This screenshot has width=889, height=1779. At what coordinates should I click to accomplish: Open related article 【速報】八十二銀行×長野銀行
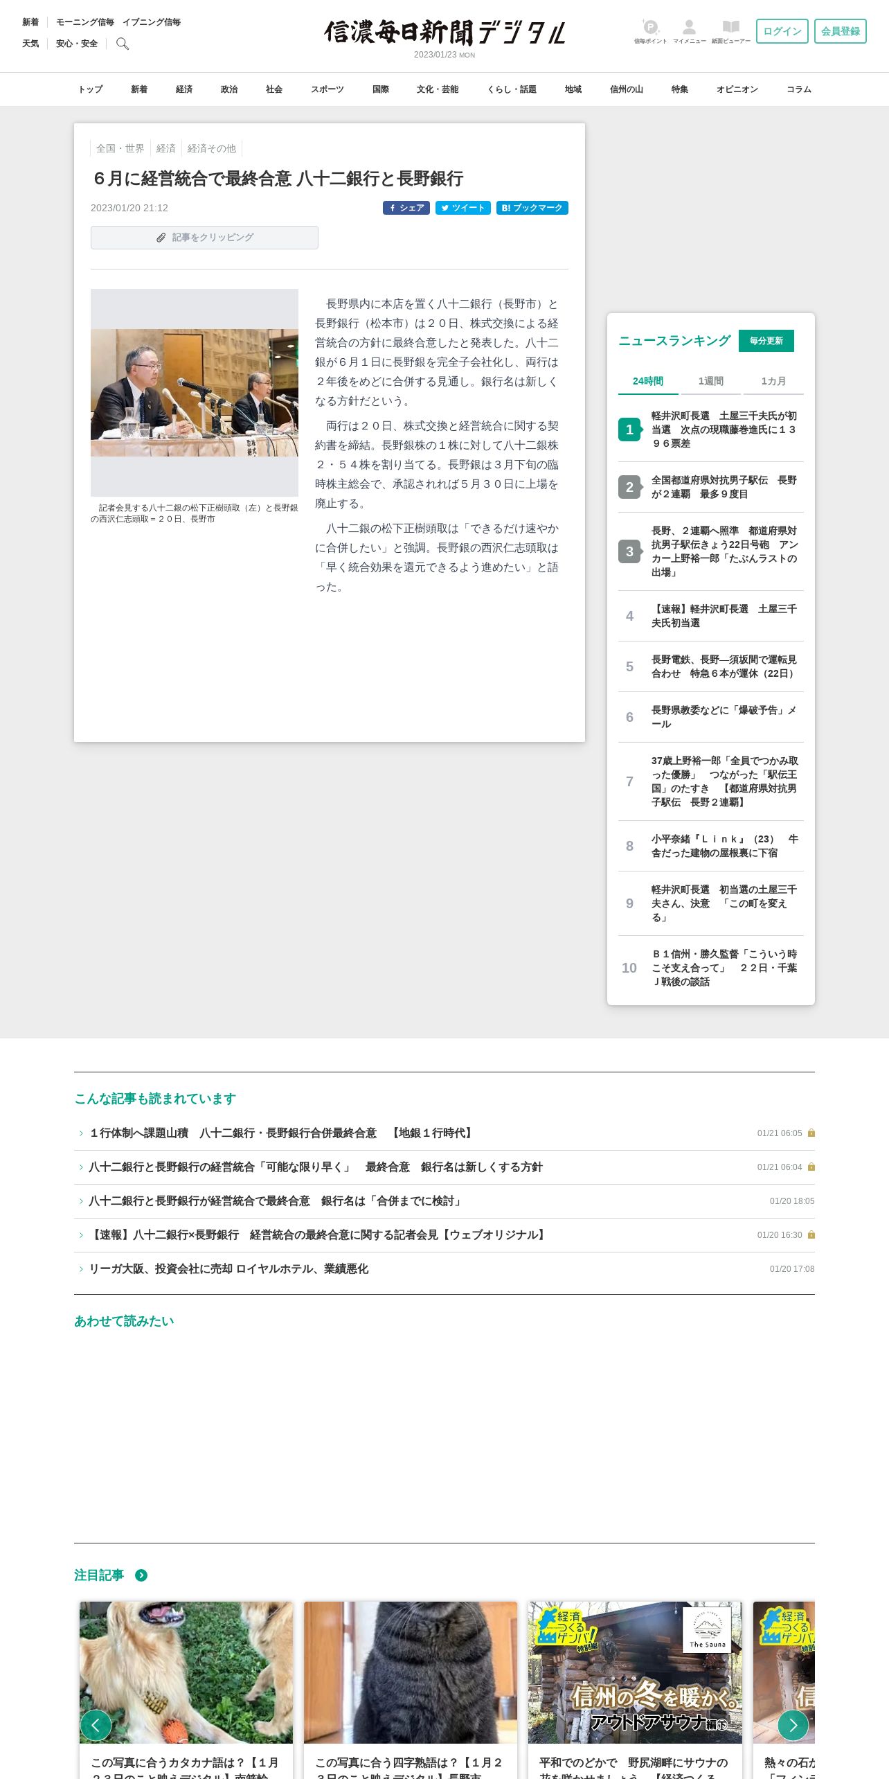pyautogui.click(x=445, y=1235)
